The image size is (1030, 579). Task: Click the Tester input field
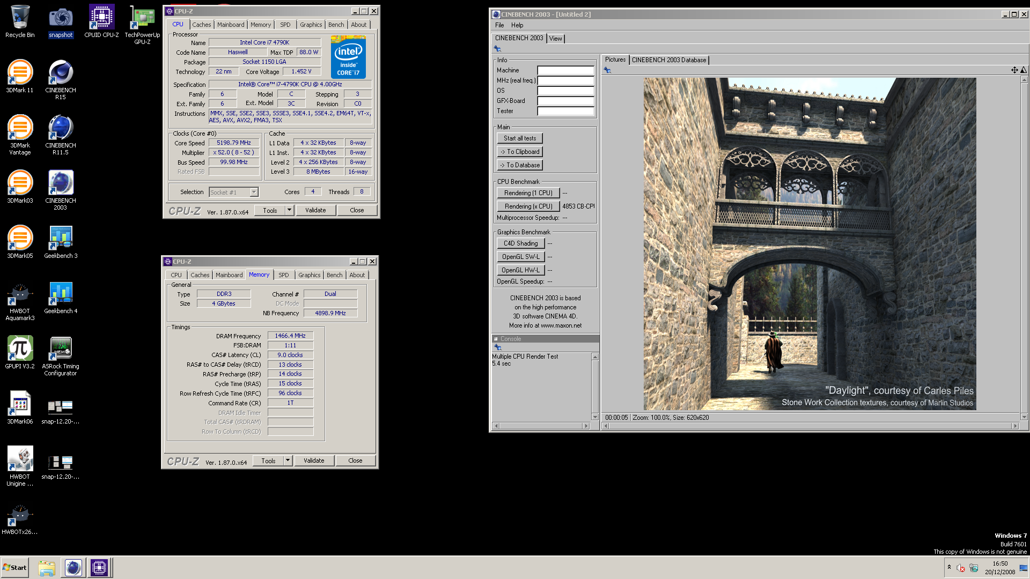pyautogui.click(x=565, y=111)
